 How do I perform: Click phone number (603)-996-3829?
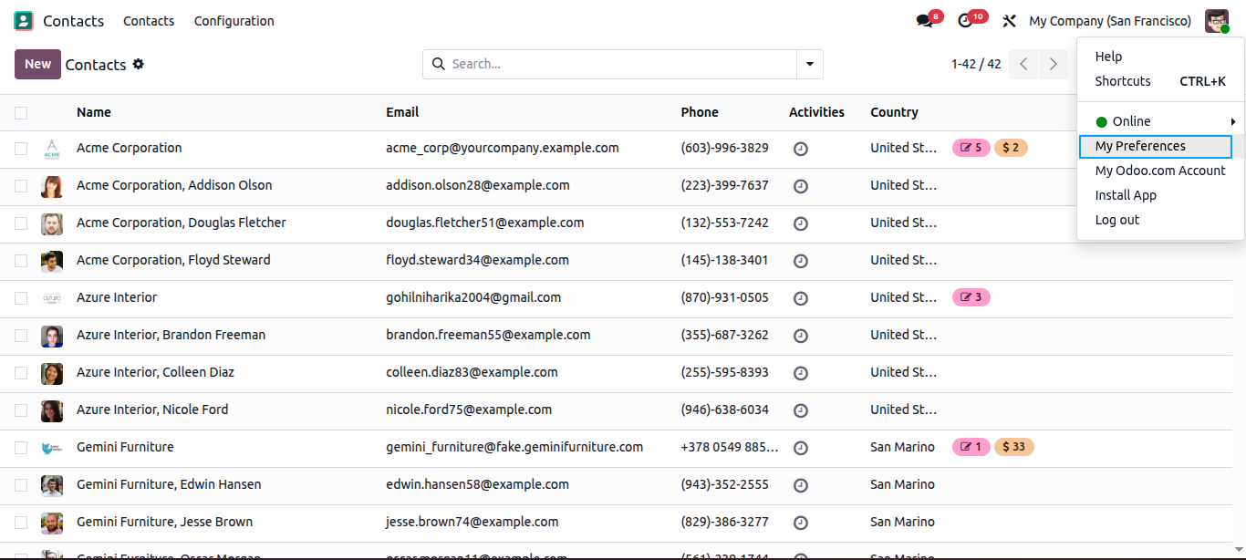point(724,148)
